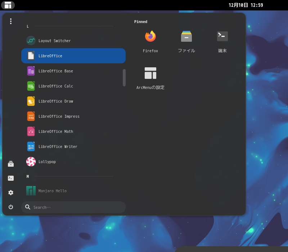
Task: Select the 'Layout Switcher' label
Action: pos(55,41)
